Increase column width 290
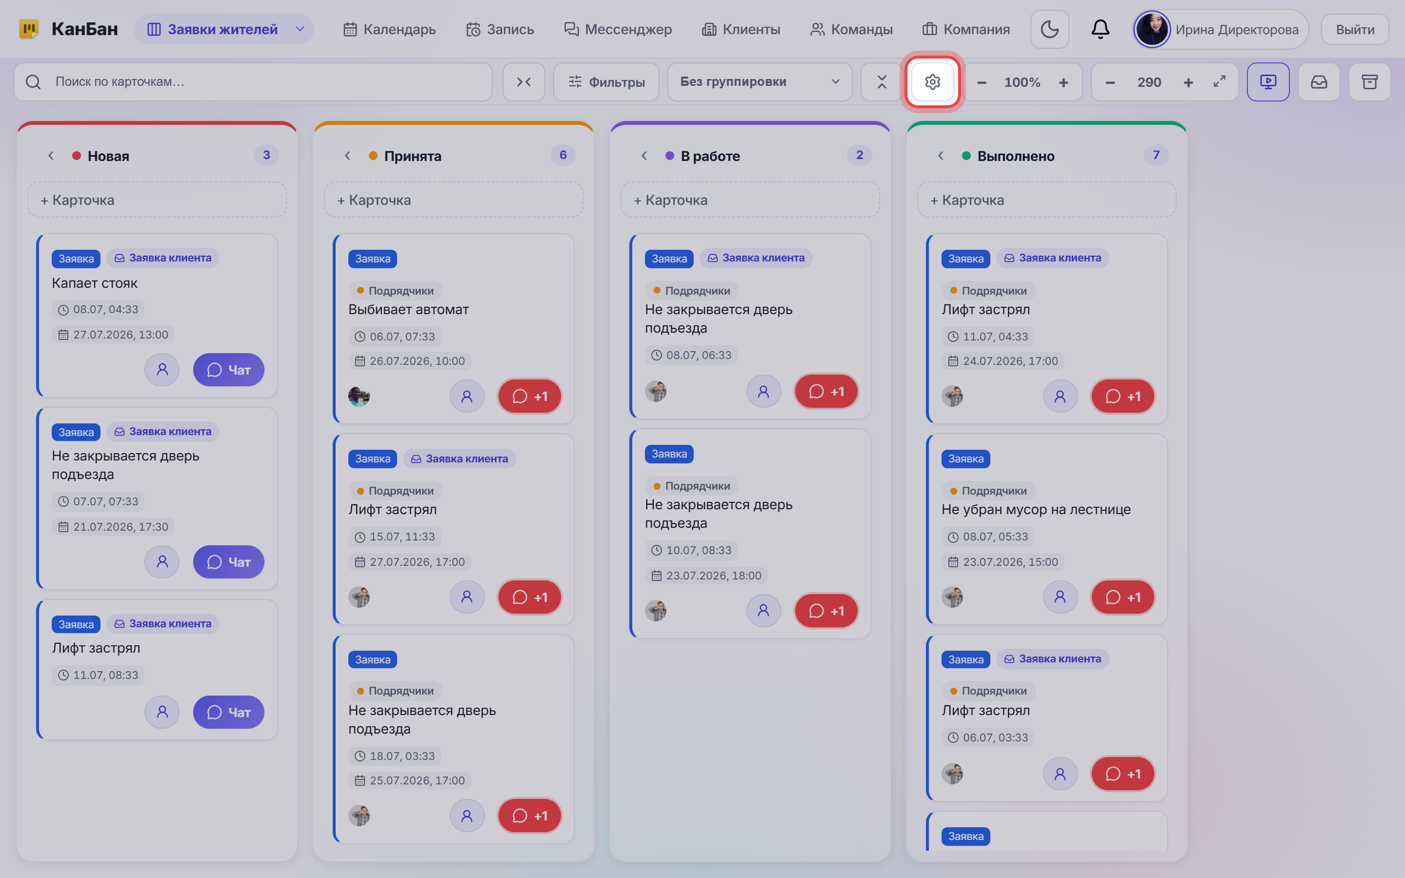The height and width of the screenshot is (878, 1405). point(1188,82)
